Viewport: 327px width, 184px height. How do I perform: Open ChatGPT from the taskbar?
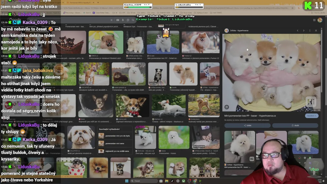pos(178,181)
